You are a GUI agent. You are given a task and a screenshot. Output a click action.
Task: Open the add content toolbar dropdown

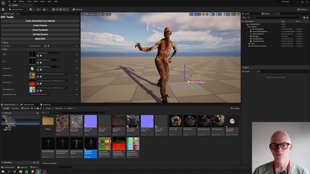click(31, 9)
